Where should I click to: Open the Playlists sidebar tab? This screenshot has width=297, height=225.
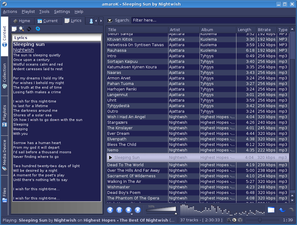coord(5,116)
